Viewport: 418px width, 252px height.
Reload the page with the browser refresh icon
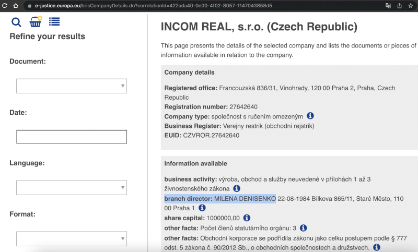(4, 5)
